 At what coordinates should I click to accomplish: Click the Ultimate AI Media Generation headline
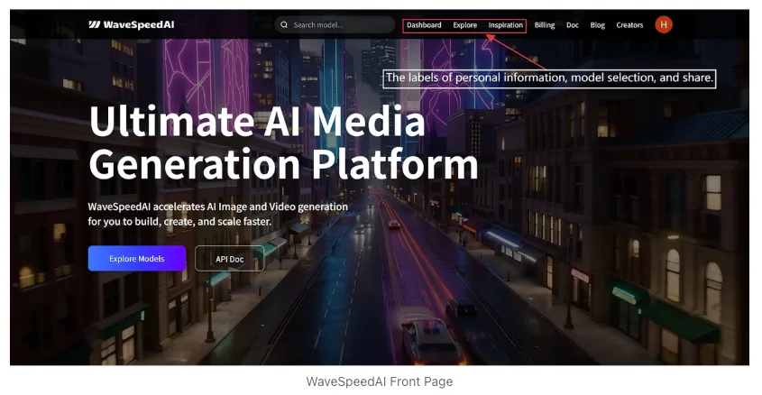tap(283, 142)
